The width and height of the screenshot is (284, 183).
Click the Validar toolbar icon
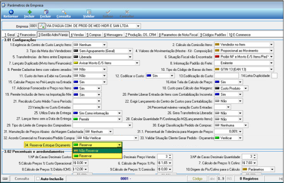coord(89,12)
